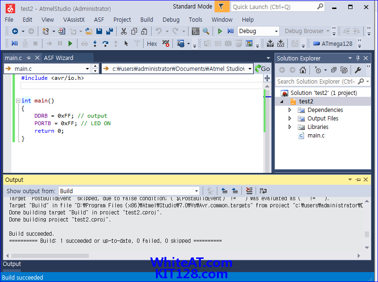The width and height of the screenshot is (378, 282).
Task: Click the notifications filter flag icon
Action: coord(222,7)
